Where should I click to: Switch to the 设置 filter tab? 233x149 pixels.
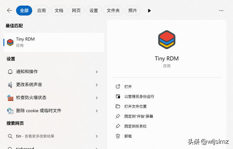pyautogui.click(x=94, y=11)
